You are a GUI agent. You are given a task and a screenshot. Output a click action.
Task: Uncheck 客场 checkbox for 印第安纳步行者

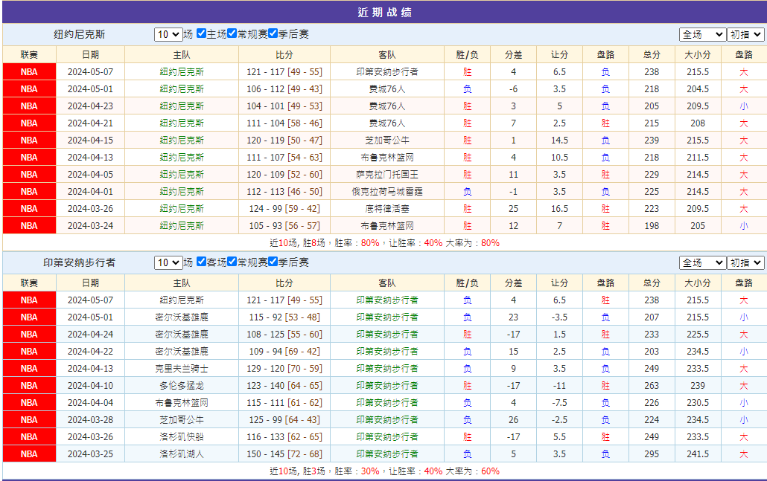point(202,261)
